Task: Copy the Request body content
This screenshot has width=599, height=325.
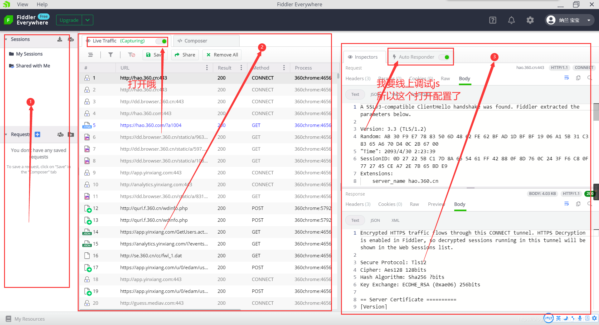Action: [x=578, y=78]
